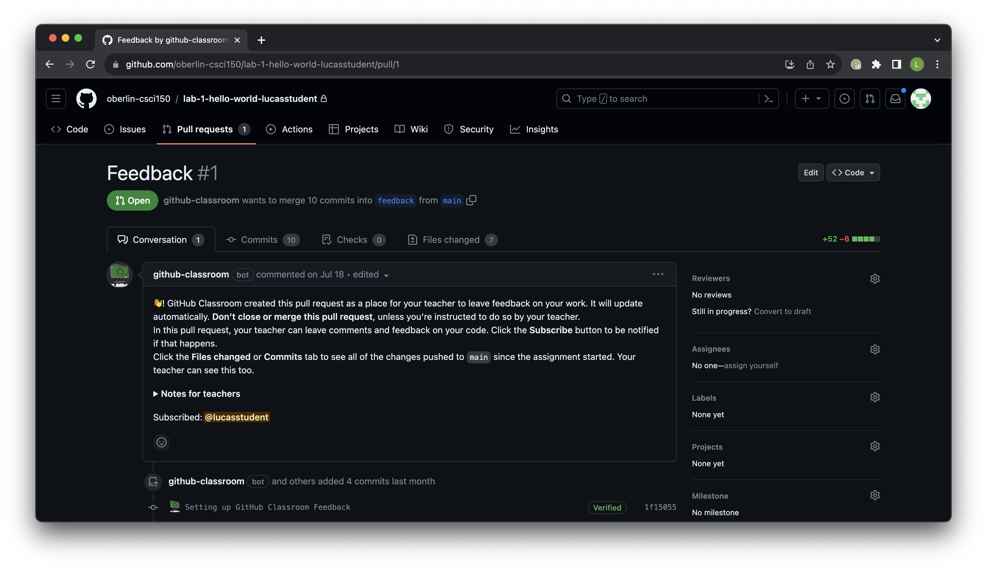Expand the create new plus dropdown

point(812,98)
